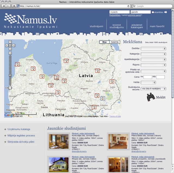Open the Konkordijas iela listing title link
The height and width of the screenshot is (173, 174).
pyautogui.click(x=83, y=133)
